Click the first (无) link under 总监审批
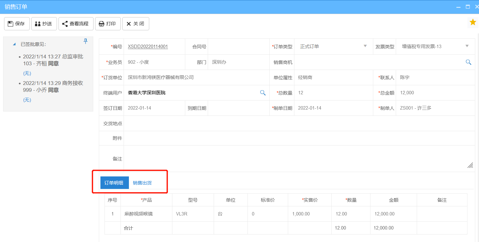Screen dimensions: 479x242 27,73
